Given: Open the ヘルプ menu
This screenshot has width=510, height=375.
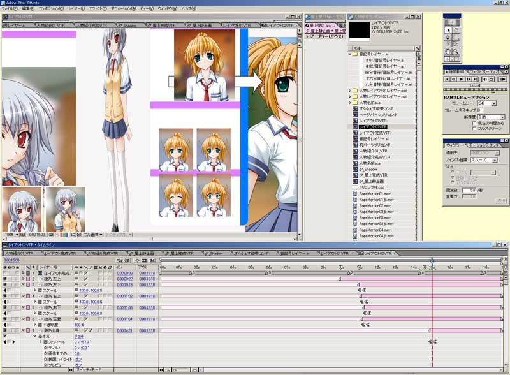Looking at the screenshot, I should pyautogui.click(x=189, y=9).
